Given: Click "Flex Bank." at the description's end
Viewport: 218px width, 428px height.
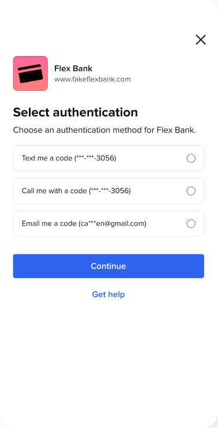Looking at the screenshot, I should [176, 130].
